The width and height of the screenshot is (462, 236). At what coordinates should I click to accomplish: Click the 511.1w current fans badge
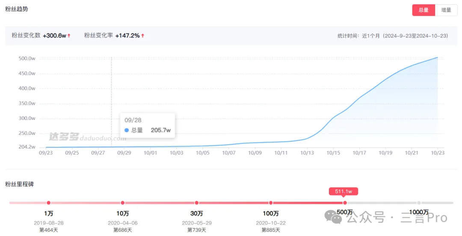(344, 191)
